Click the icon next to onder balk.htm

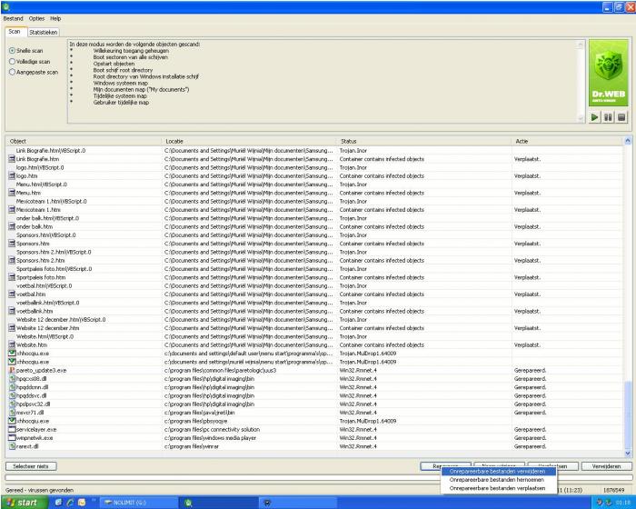pyautogui.click(x=12, y=226)
